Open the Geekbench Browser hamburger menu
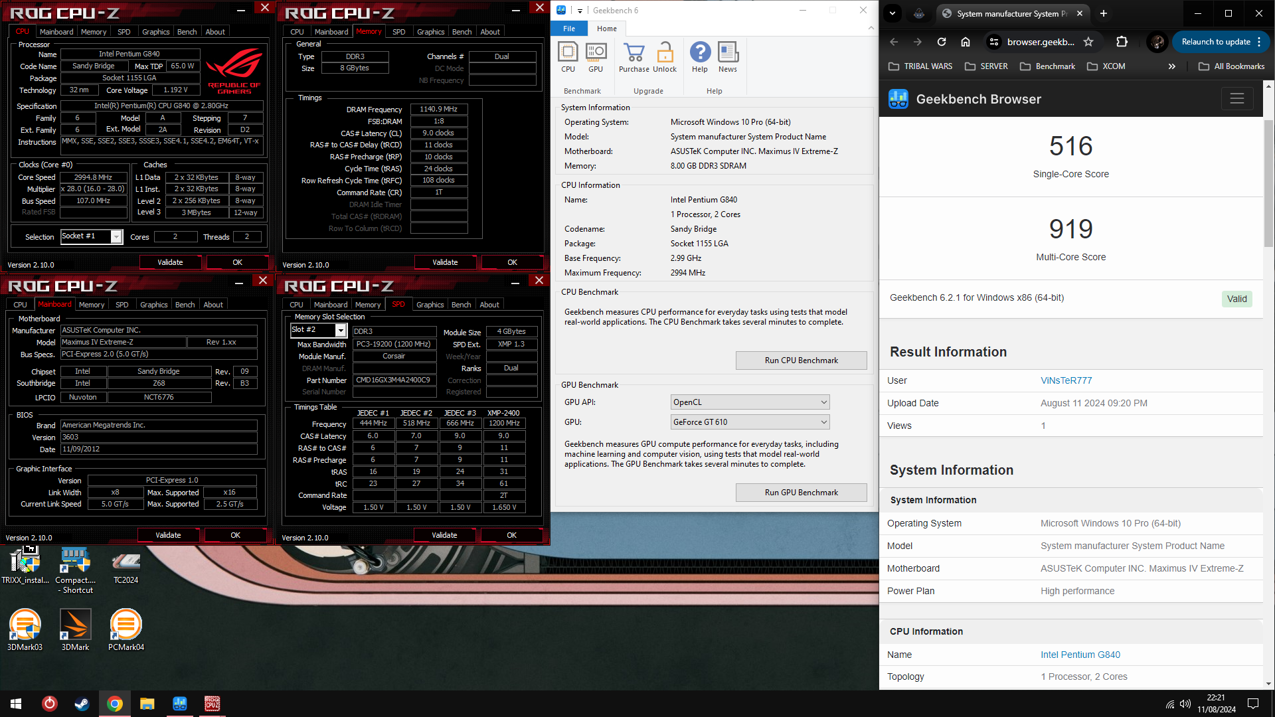This screenshot has height=717, width=1275. [1237, 99]
